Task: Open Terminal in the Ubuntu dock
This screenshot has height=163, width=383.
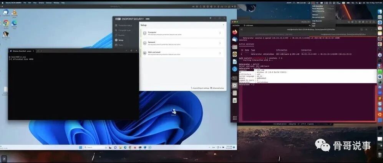Action: click(x=235, y=78)
